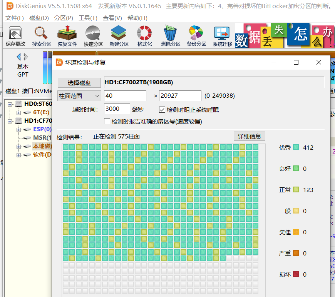Select the HD0:ST60 disk in tree

(x=38, y=104)
